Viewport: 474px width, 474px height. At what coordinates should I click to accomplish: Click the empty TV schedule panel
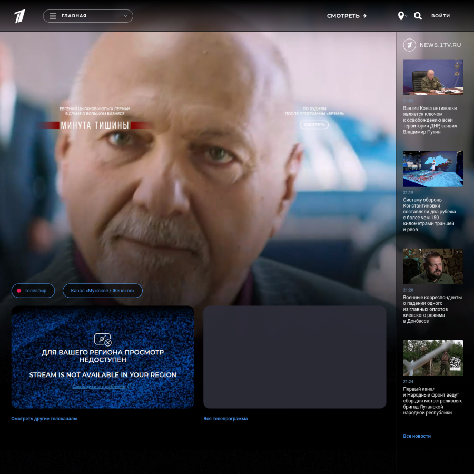pos(295,357)
